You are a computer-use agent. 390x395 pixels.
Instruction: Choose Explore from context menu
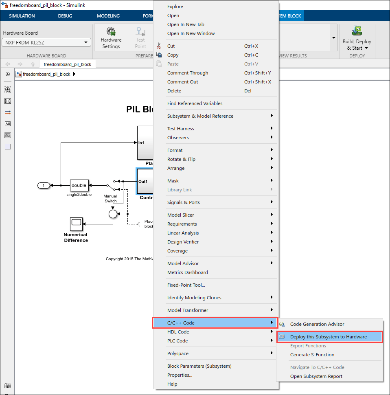[175, 7]
